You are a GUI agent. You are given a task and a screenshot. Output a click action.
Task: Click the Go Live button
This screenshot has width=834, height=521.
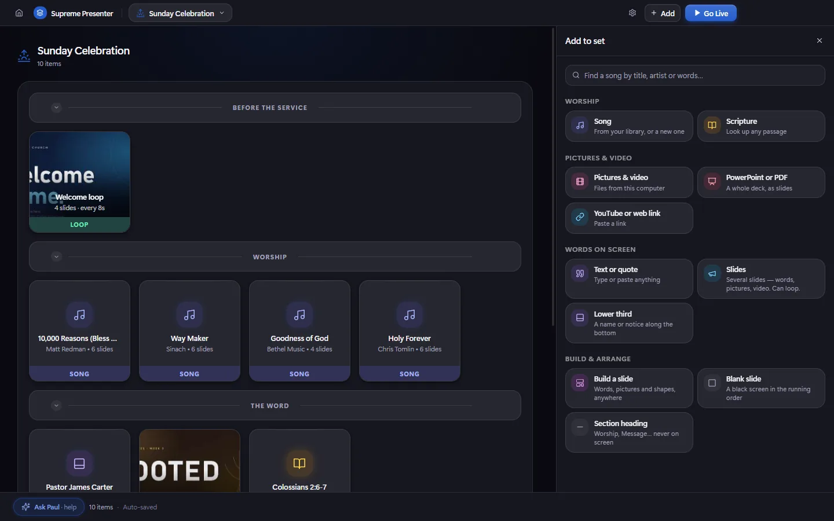point(711,13)
